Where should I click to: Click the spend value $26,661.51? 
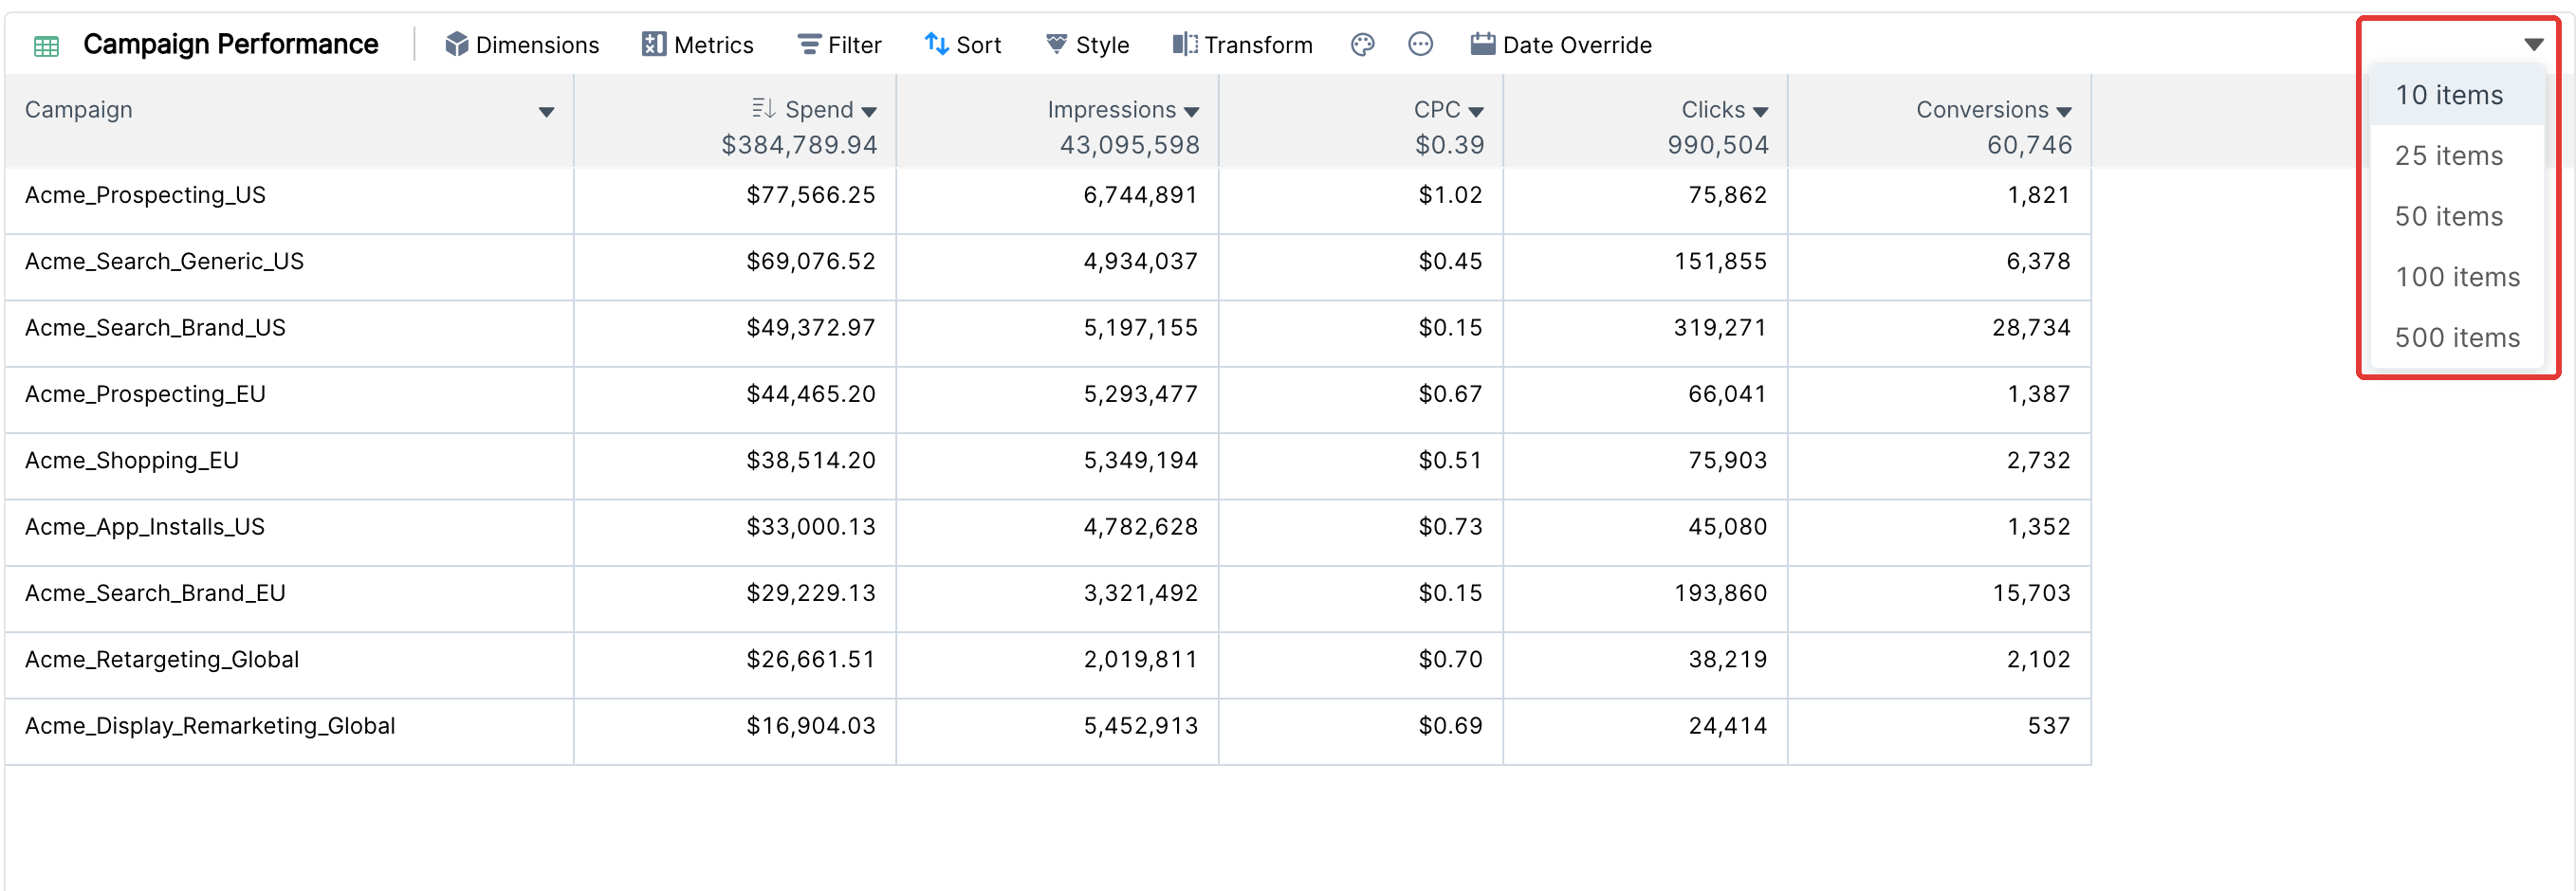point(810,660)
